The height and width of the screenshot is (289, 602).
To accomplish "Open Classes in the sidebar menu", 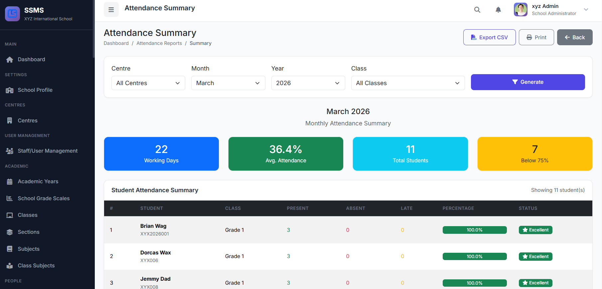I will coord(28,215).
